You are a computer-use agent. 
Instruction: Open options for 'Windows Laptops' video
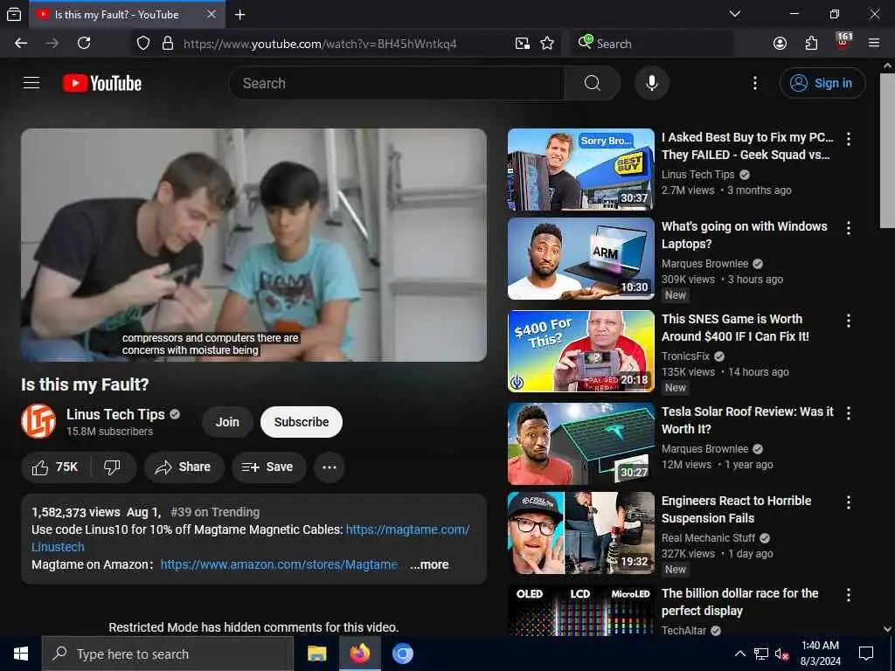click(x=849, y=228)
